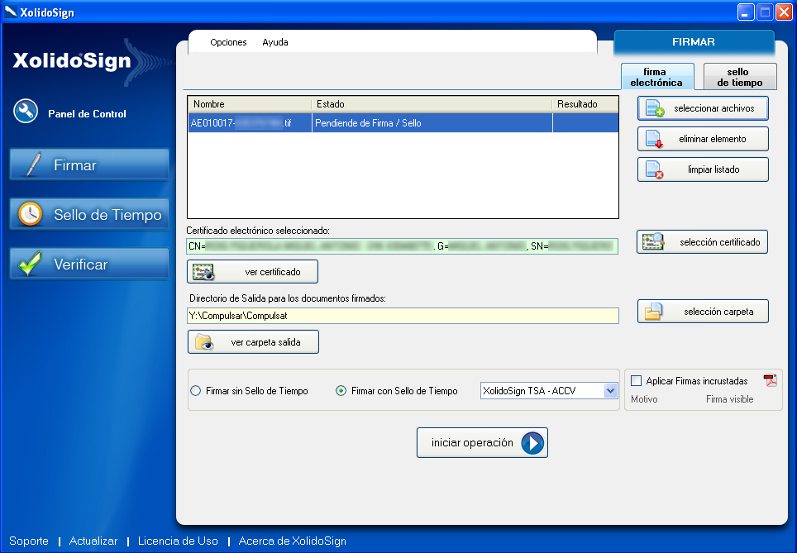Click the Firma visible label
This screenshot has width=797, height=553.
[729, 399]
